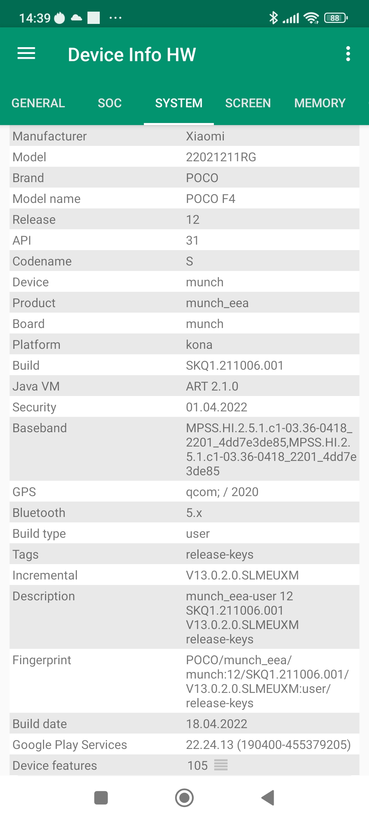The width and height of the screenshot is (369, 820).
Task: Switch to the GENERAL tab
Action: [38, 103]
